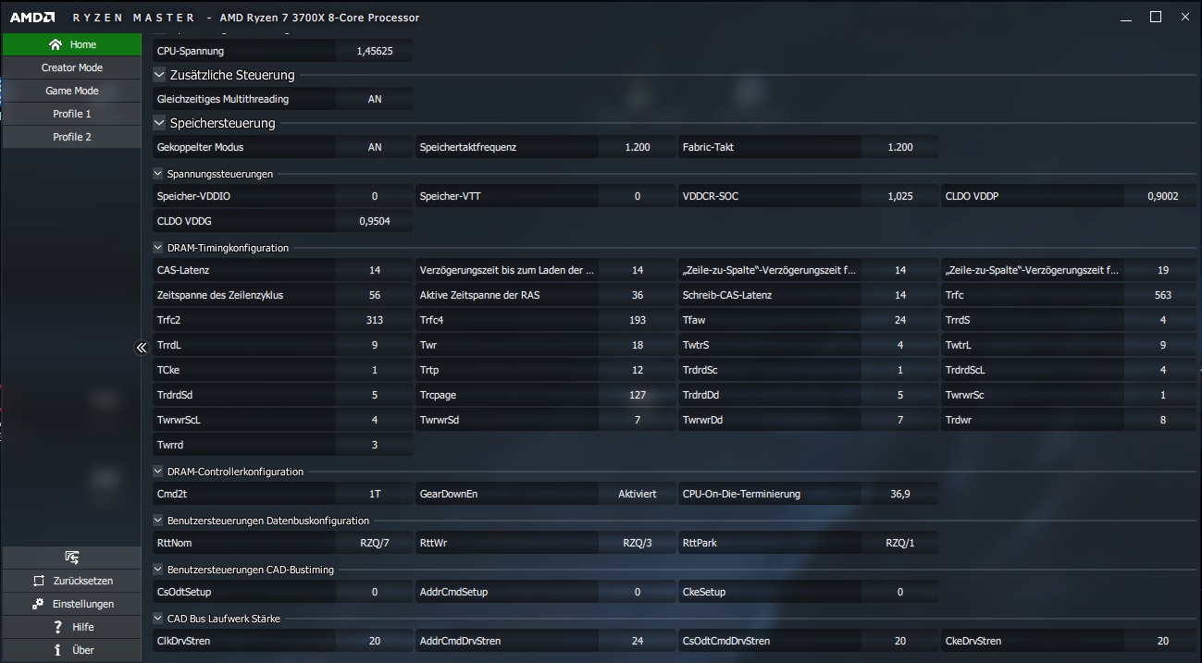Collapse the DRAM-Controllerkonfiguration section

(158, 472)
